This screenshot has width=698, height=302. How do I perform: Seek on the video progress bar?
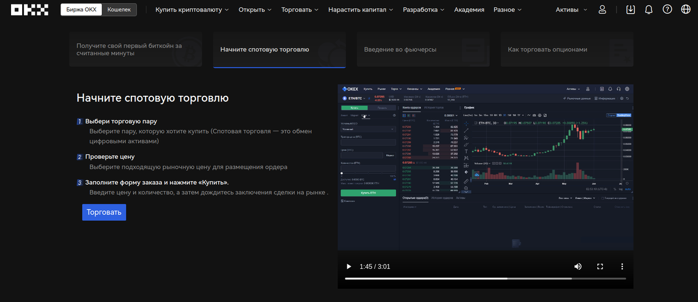[x=485, y=279]
